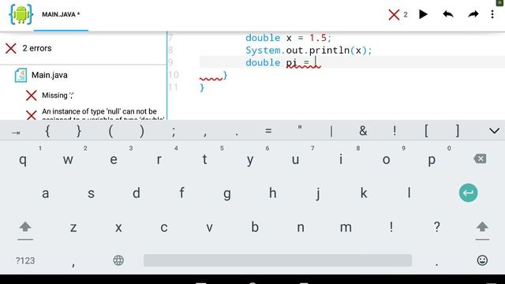Click the 'double pi =' code line
Viewport: 505px width, 284px height.
coord(278,62)
